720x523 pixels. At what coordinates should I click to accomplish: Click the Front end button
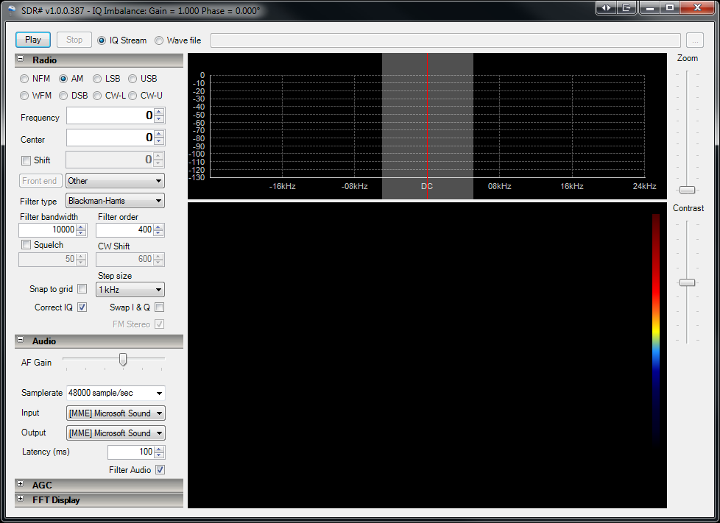coord(40,181)
